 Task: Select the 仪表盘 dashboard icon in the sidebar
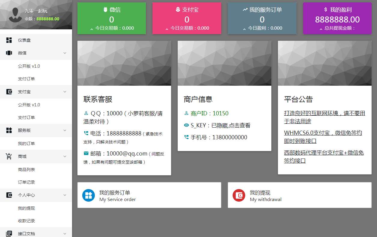pos(8,40)
